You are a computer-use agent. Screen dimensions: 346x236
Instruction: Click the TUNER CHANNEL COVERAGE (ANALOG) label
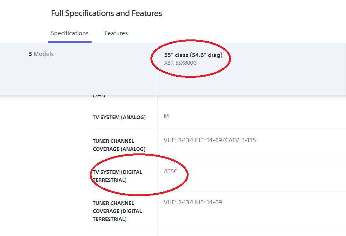(x=119, y=145)
